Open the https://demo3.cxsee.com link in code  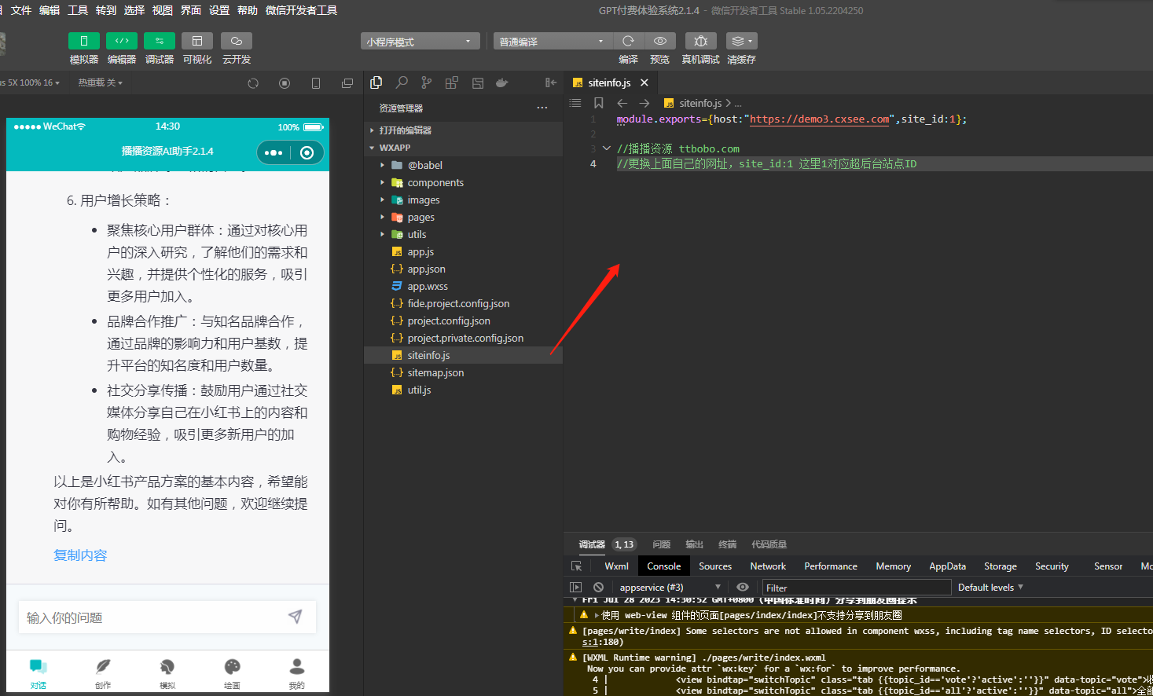[x=820, y=119]
